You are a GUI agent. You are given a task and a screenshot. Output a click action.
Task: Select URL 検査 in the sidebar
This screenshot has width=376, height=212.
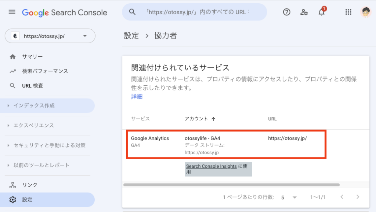coord(33,86)
